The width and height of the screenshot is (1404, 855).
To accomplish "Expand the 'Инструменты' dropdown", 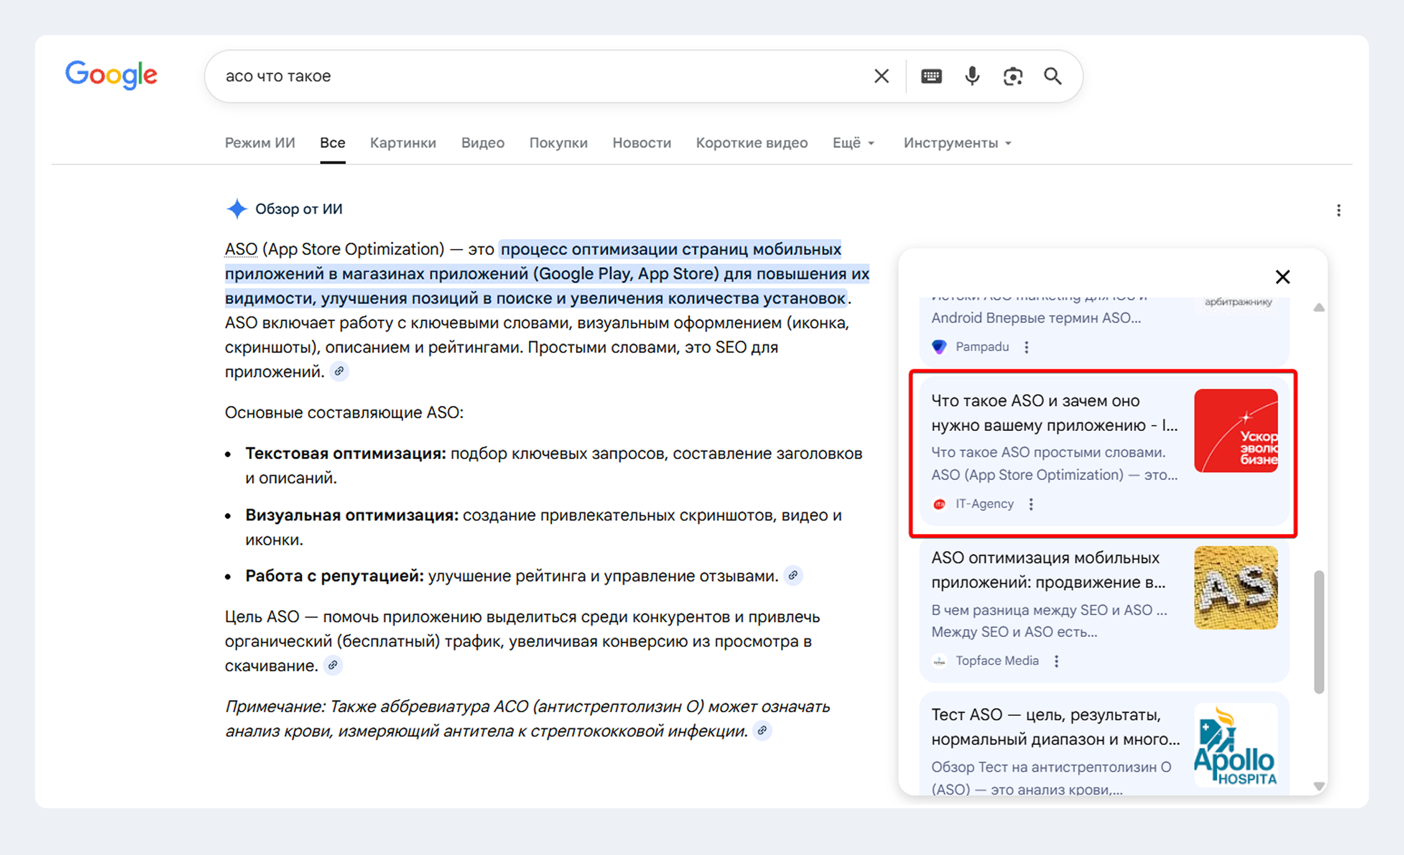I will (x=958, y=143).
